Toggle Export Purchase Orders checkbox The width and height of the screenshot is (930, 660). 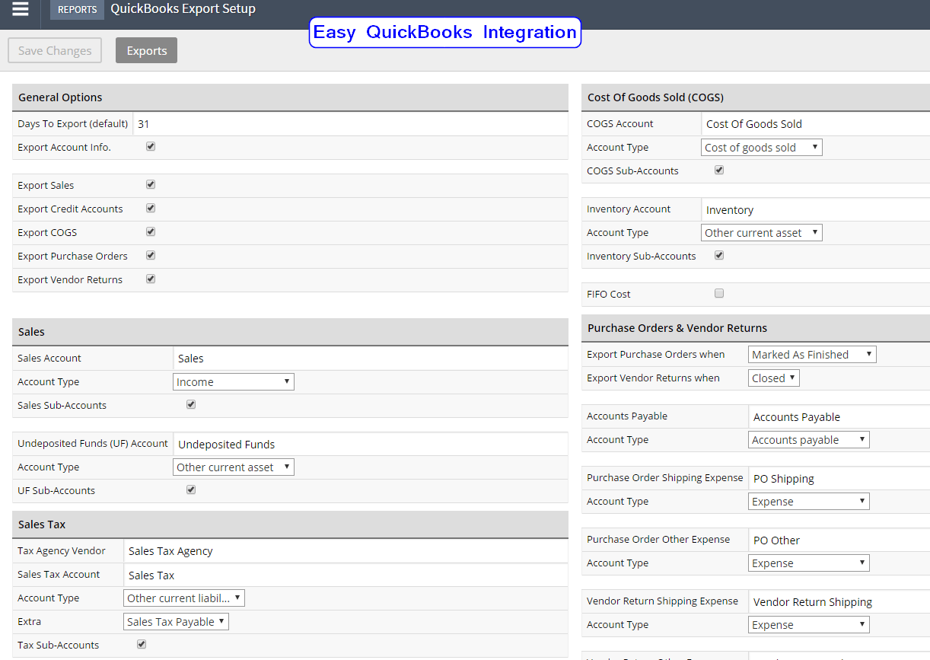click(151, 255)
